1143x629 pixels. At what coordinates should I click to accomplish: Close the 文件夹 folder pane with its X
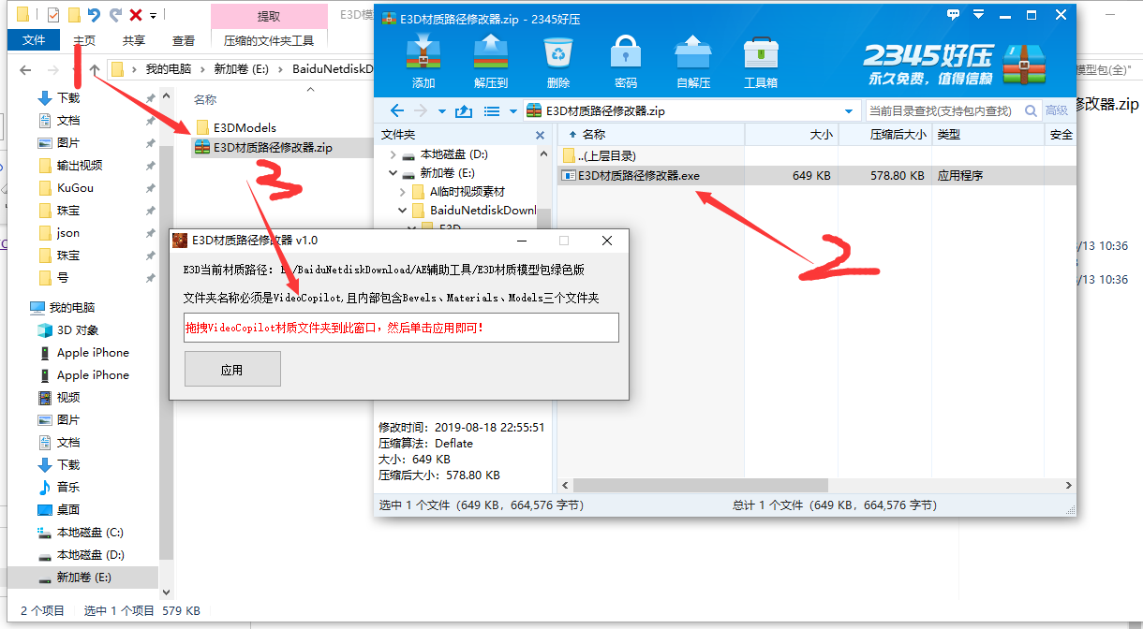(x=540, y=135)
